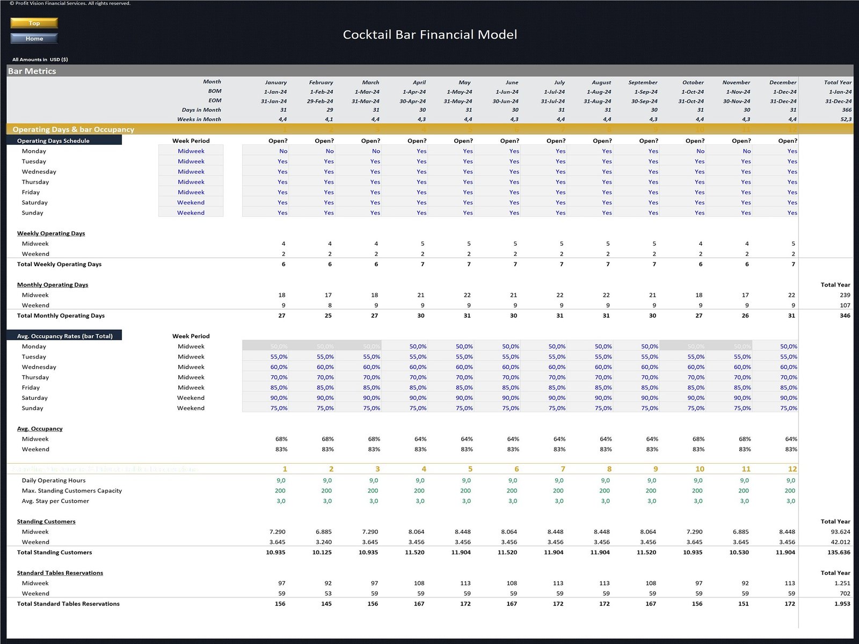This screenshot has height=644, width=859.
Task: Select Tuesday's March occupancy rate 55,0%
Action: coord(358,357)
